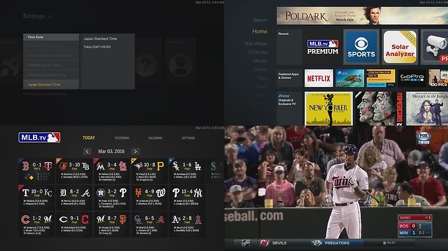Viewport: 448px width, 251px height.
Task: Open Phillies vs Yankees 13-4 game
Action: pyautogui.click(x=187, y=198)
